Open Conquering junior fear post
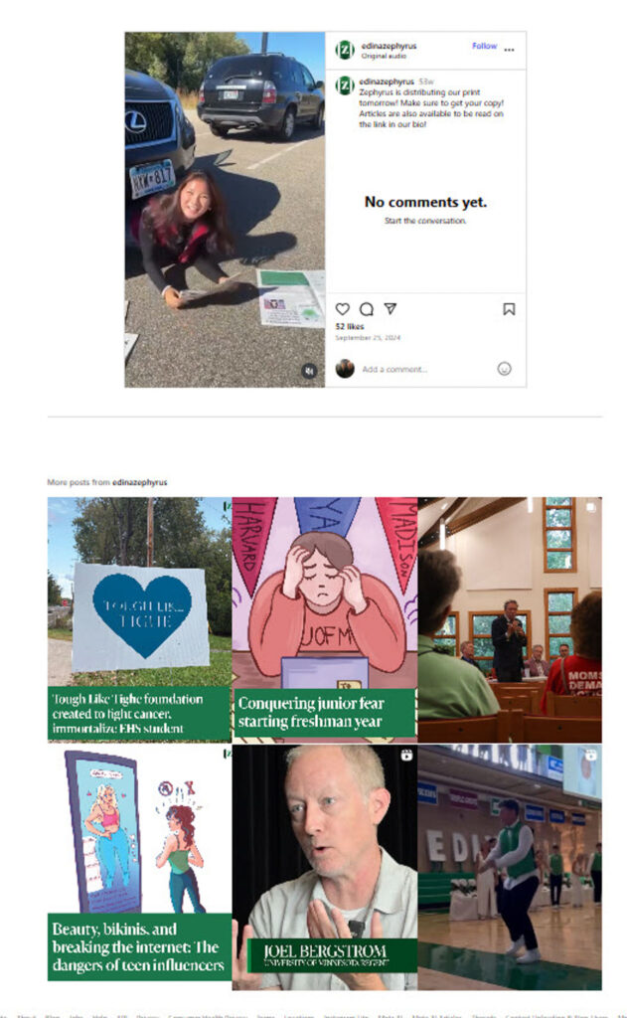This screenshot has height=1018, width=627. tap(325, 619)
